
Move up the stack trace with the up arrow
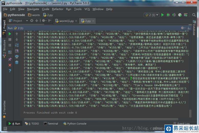pos(17,34)
